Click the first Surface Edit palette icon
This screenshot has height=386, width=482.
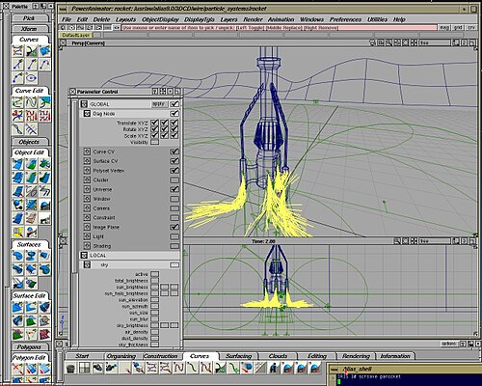pyautogui.click(x=18, y=307)
